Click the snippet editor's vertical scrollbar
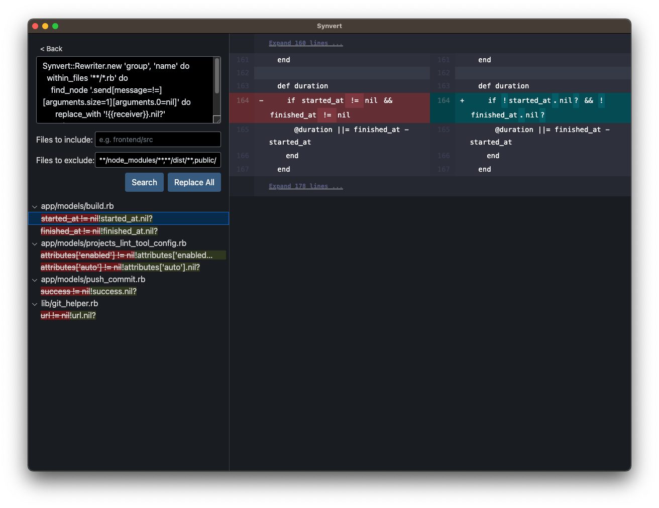659x508 pixels. (x=217, y=75)
